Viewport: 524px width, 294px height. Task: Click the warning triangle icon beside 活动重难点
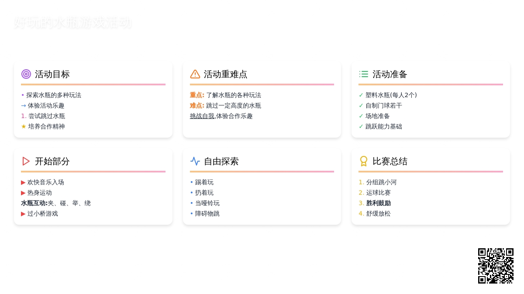tap(195, 74)
